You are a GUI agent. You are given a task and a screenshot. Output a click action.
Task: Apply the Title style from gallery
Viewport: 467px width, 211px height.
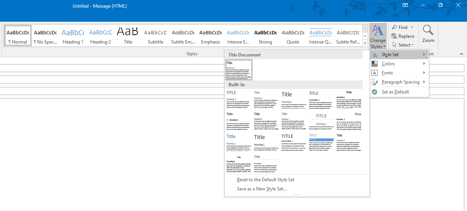[128, 36]
